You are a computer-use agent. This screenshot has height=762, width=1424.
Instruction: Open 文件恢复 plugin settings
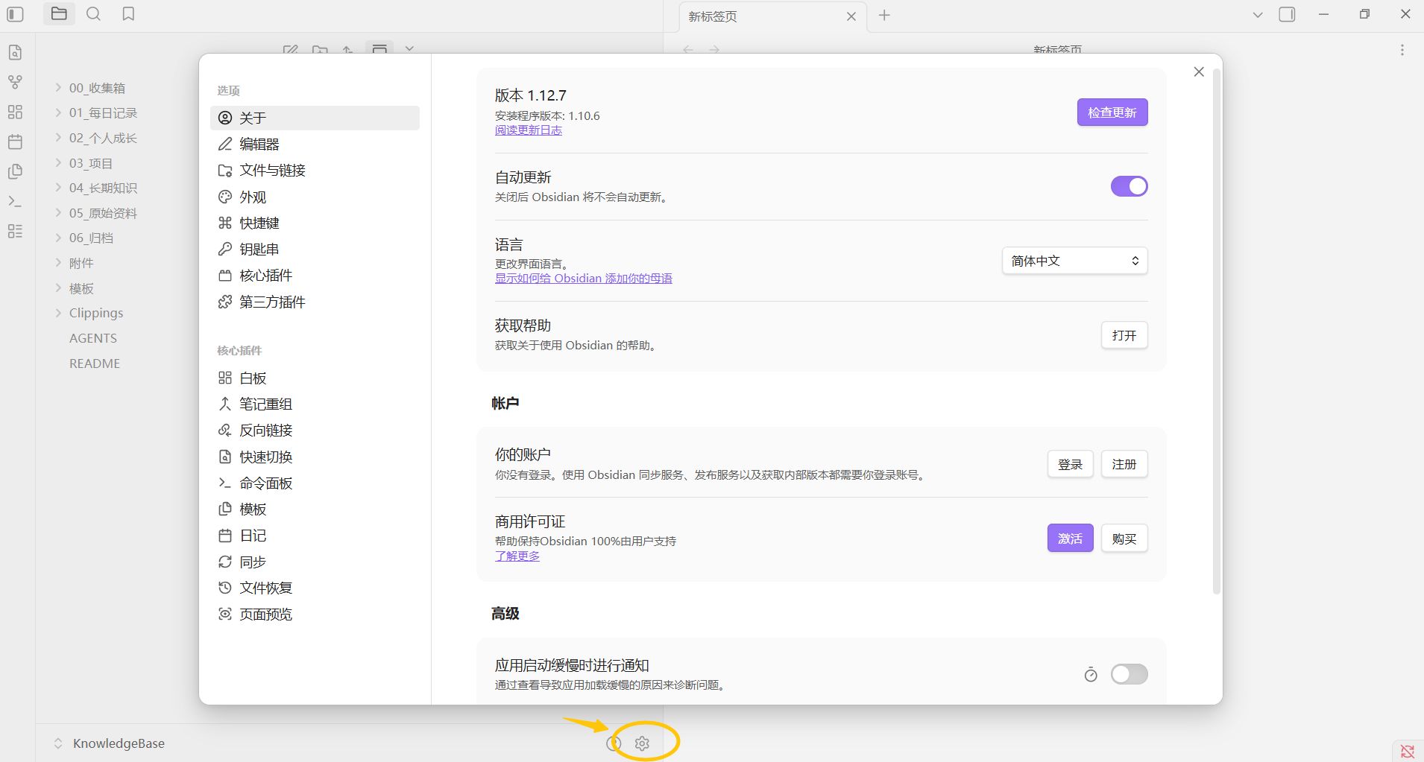[x=315, y=588]
